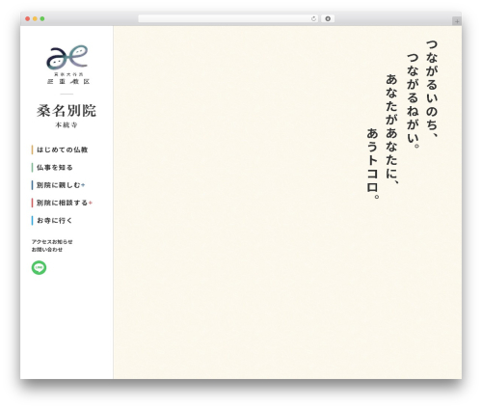This screenshot has height=408, width=482.
Task: Click the site logo emblem
Action: 67,57
